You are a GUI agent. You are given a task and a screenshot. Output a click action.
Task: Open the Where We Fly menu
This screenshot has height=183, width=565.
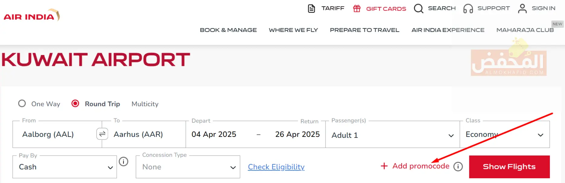click(294, 30)
